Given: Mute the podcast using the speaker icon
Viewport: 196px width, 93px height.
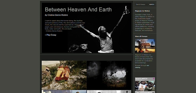Looking at the screenshot, I should 152,92.
